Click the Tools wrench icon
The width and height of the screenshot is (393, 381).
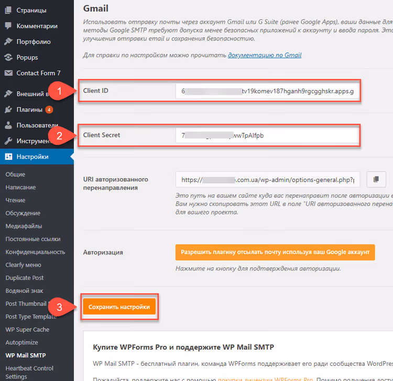point(8,141)
